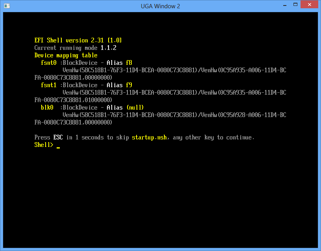Viewport: 321px width, 251px height.
Task: Click the blk0 VenHw path containing '0C95A928'
Action: point(174,115)
